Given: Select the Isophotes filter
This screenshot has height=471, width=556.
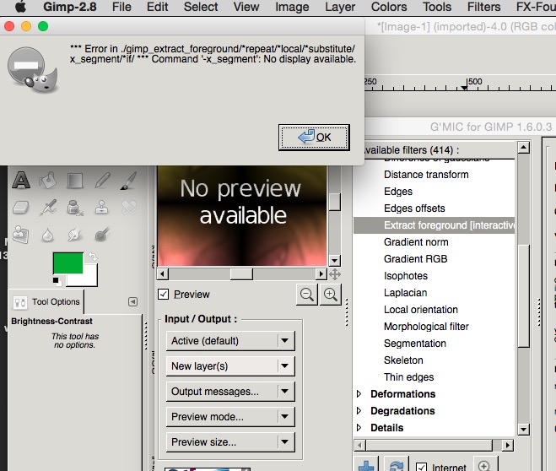Looking at the screenshot, I should click(406, 275).
